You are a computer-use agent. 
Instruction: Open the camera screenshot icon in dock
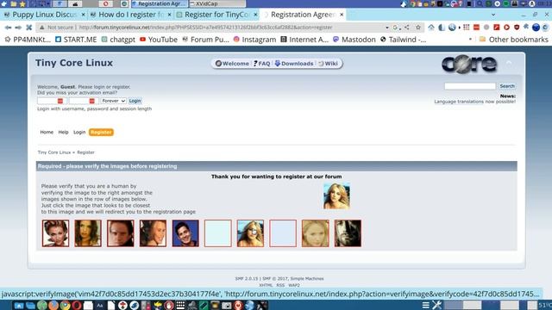[227, 305]
